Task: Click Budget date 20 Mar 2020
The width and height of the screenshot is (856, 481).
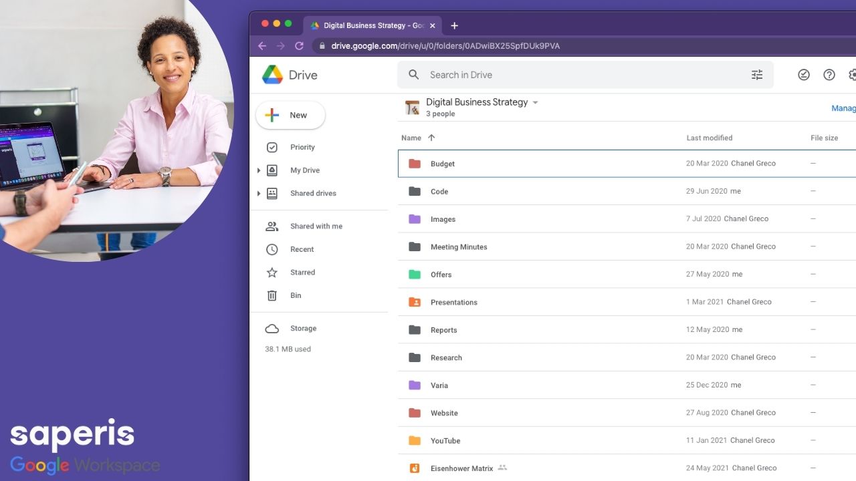Action: [707, 163]
